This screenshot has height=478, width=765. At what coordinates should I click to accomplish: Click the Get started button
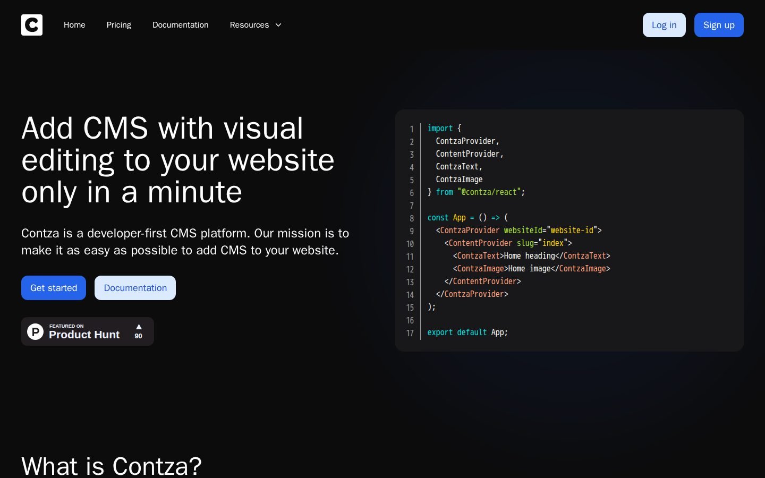point(54,288)
